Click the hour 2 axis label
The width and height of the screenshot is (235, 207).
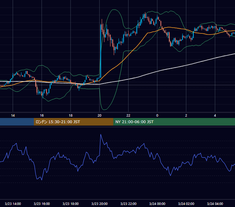tap(186, 116)
